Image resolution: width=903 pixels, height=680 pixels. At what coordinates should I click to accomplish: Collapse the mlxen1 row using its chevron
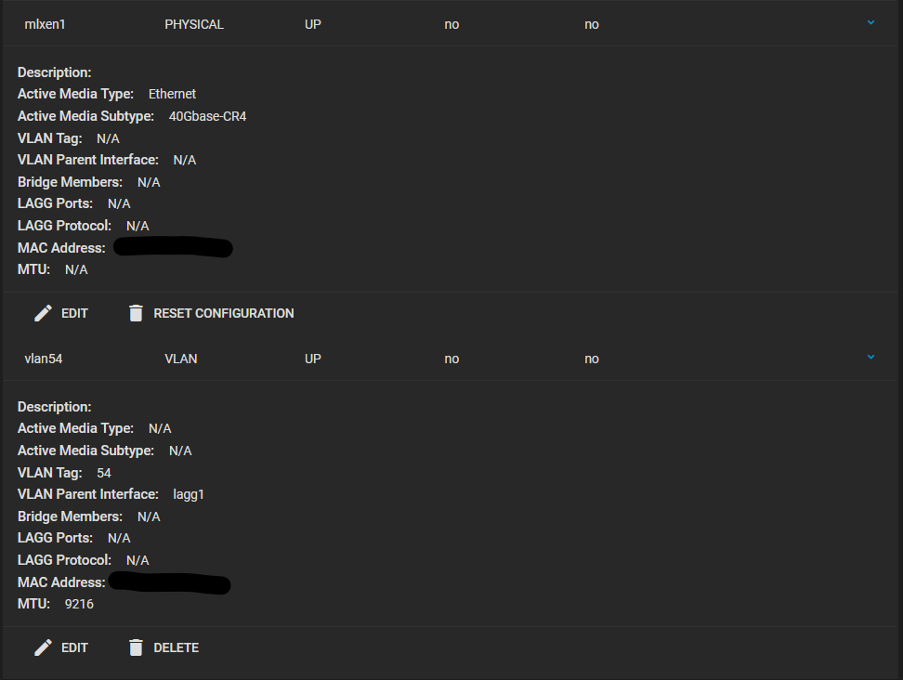click(x=870, y=23)
